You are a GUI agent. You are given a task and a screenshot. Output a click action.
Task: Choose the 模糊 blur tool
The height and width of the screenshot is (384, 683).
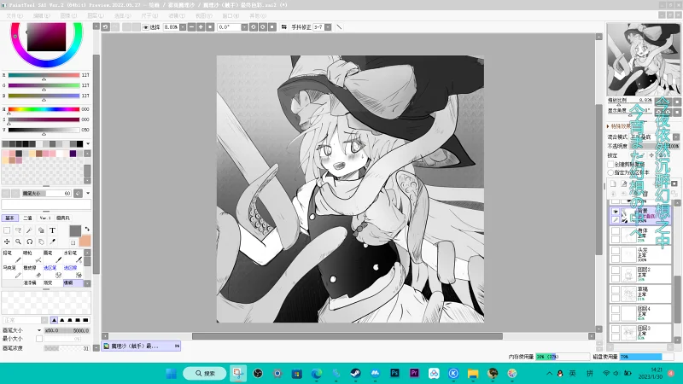73,283
